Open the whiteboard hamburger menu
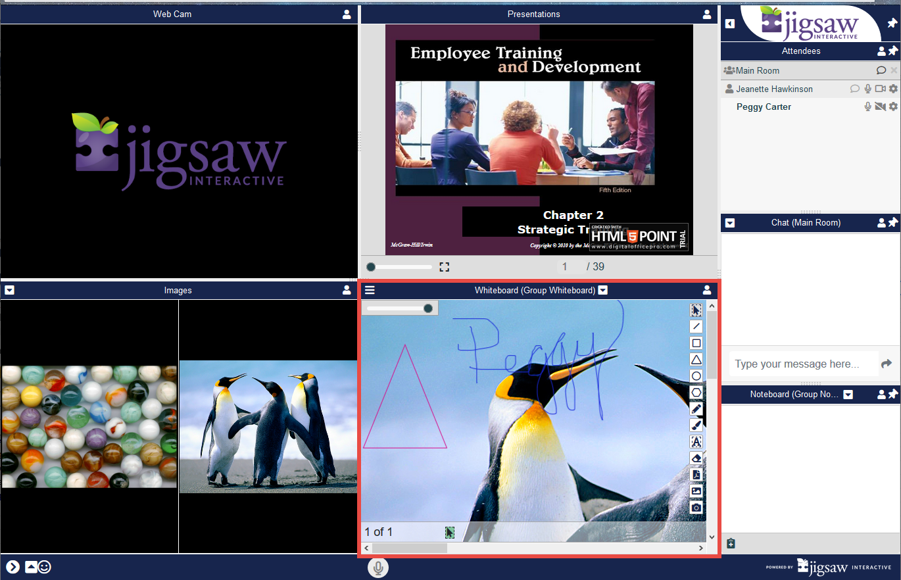 point(370,290)
